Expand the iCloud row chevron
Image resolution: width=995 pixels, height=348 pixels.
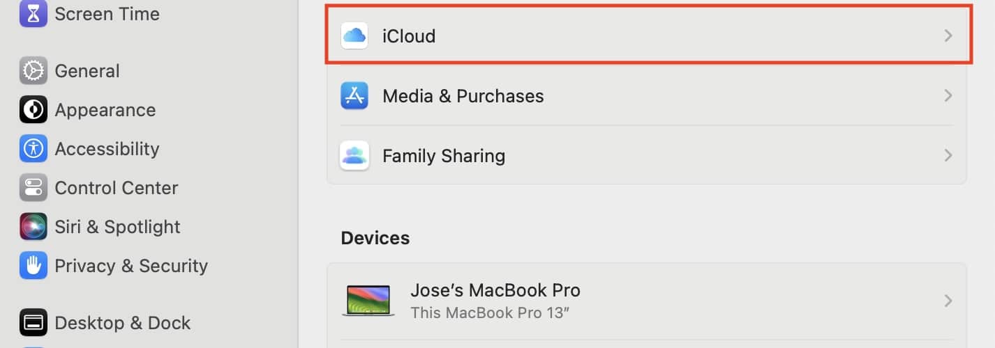pyautogui.click(x=948, y=35)
